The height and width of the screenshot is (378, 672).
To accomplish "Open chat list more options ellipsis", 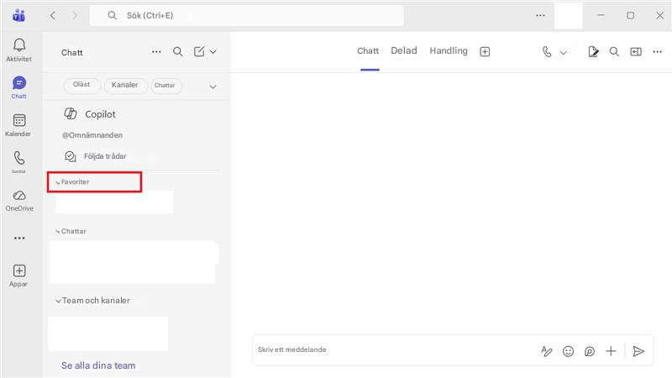I will (156, 52).
